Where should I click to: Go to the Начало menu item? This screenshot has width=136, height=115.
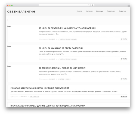[79, 11]
